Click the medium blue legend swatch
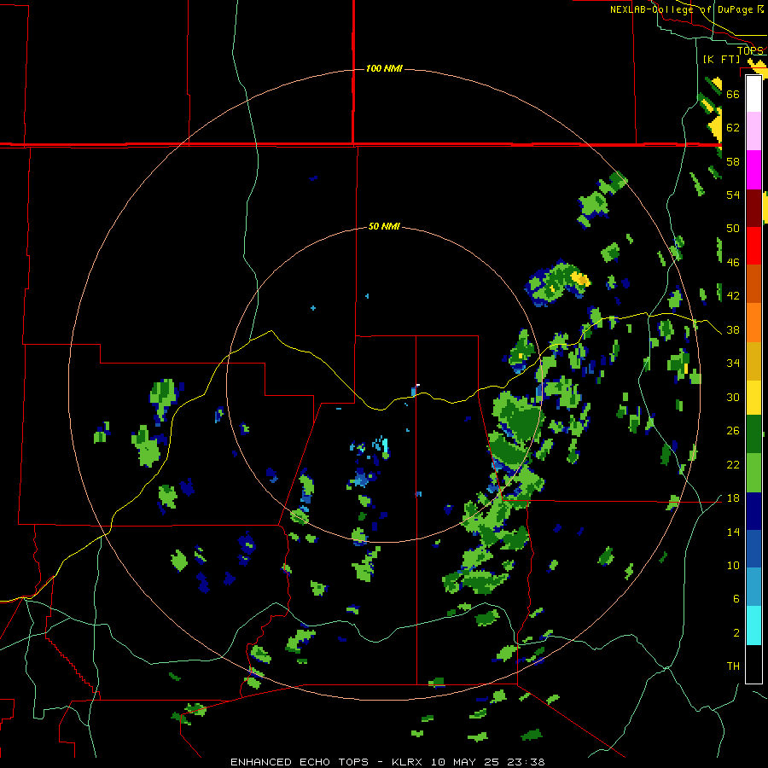The height and width of the screenshot is (768, 768). 753,549
